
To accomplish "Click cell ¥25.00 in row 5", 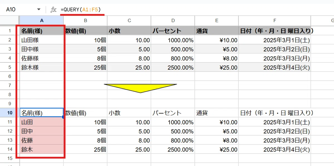I will (x=217, y=67).
